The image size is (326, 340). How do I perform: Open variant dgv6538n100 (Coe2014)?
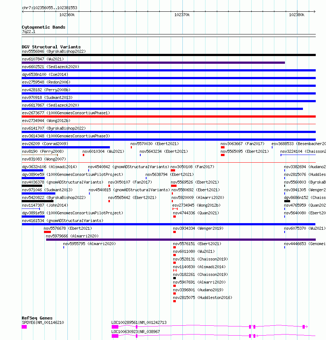coord(45,74)
